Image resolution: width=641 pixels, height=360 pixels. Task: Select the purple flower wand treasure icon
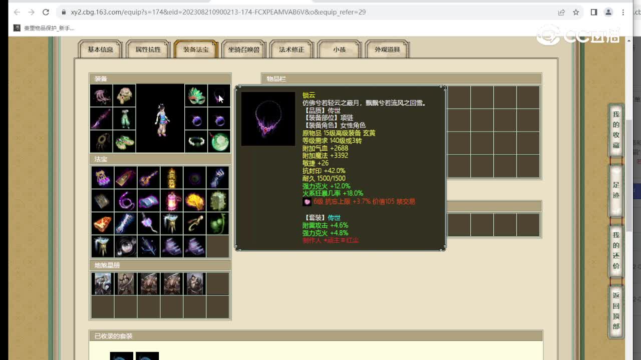coord(149,223)
